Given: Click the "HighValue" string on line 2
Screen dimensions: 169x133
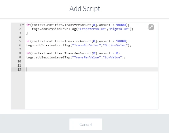Looking at the screenshot, I should [x=119, y=29].
